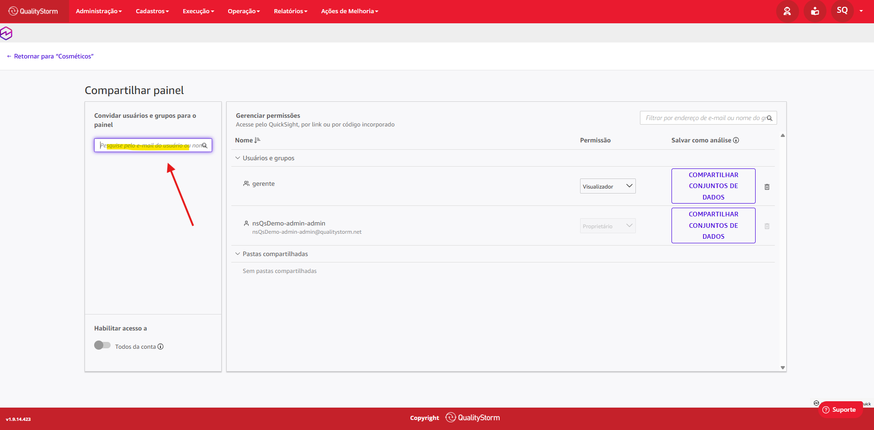
Task: Open the SQ account dropdown arrow
Action: (861, 11)
